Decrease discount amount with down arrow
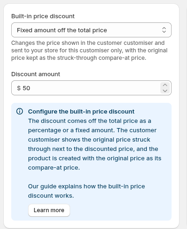Image resolution: width=187 pixels, height=229 pixels. (x=165, y=91)
